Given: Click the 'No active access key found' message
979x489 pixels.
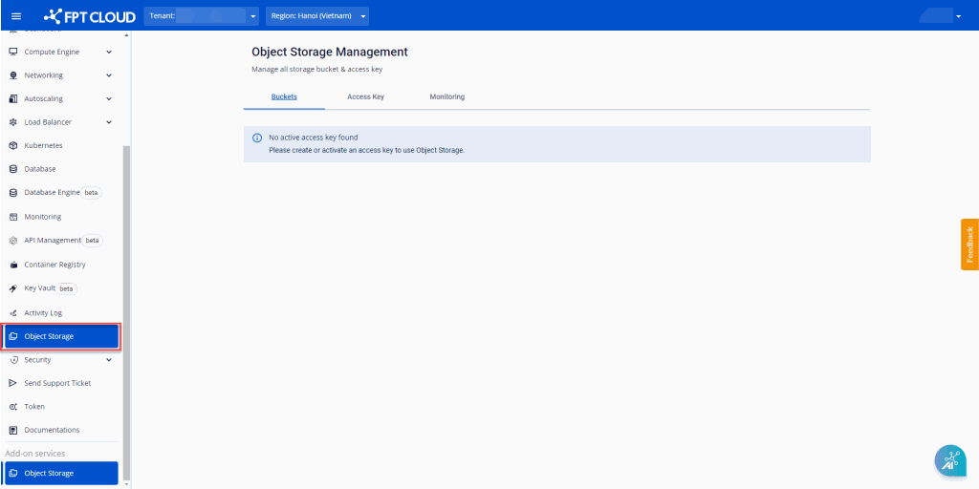Looking at the screenshot, I should 314,138.
